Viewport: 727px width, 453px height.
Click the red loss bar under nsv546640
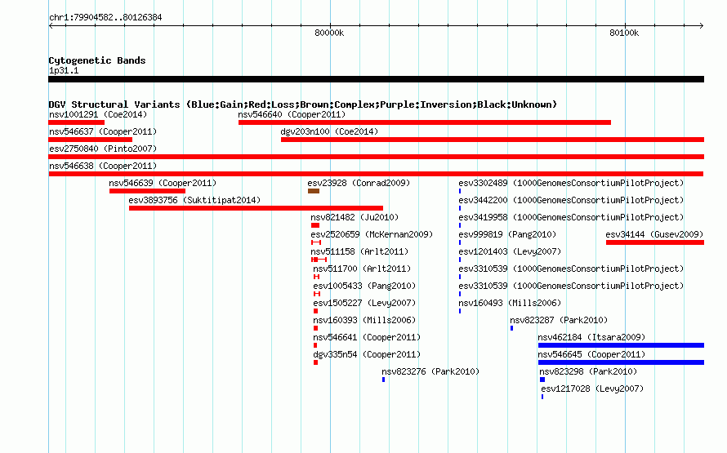(x=424, y=122)
